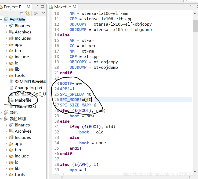The image size is (198, 179).
Task: Expand Binaries under 光照强度
Action: [6, 26]
